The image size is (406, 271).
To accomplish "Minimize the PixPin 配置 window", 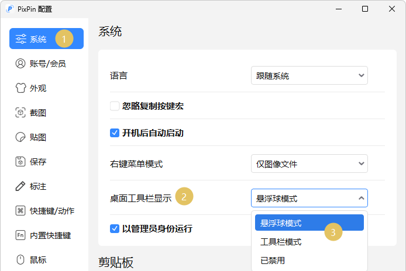I will coord(339,9).
